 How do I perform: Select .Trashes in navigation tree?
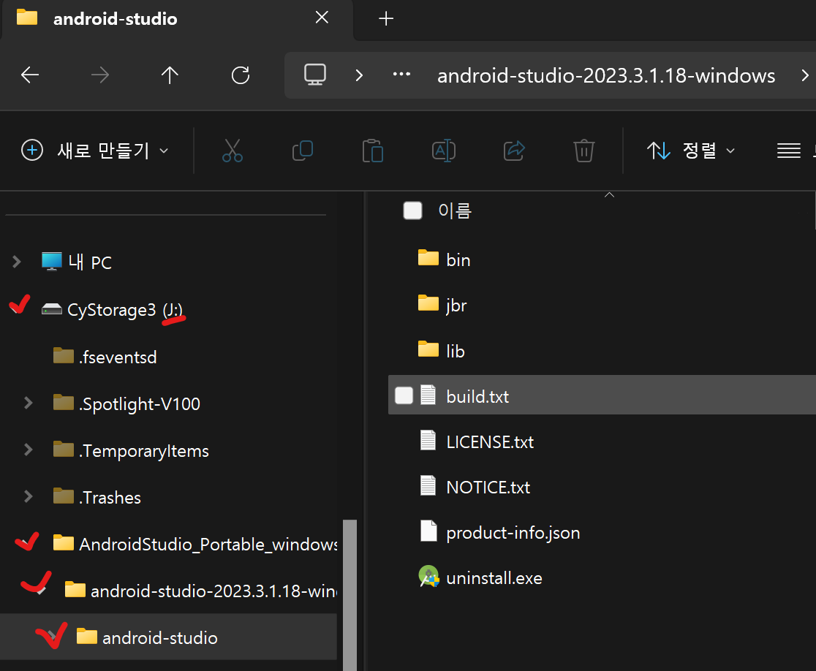110,498
